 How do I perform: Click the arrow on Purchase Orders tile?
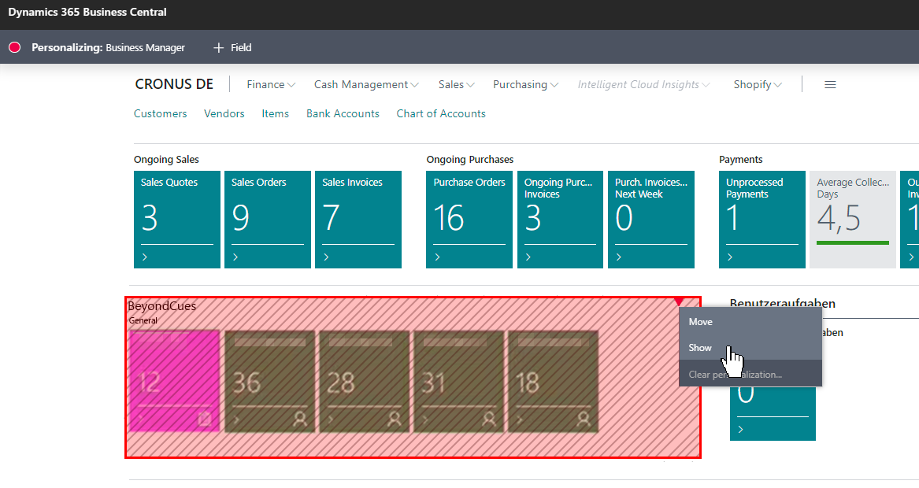coord(437,257)
